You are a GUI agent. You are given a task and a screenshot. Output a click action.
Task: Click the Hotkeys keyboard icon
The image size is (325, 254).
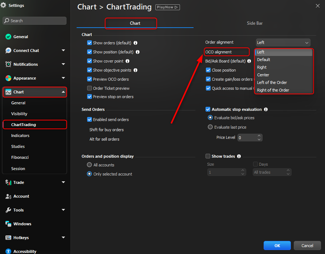8,238
